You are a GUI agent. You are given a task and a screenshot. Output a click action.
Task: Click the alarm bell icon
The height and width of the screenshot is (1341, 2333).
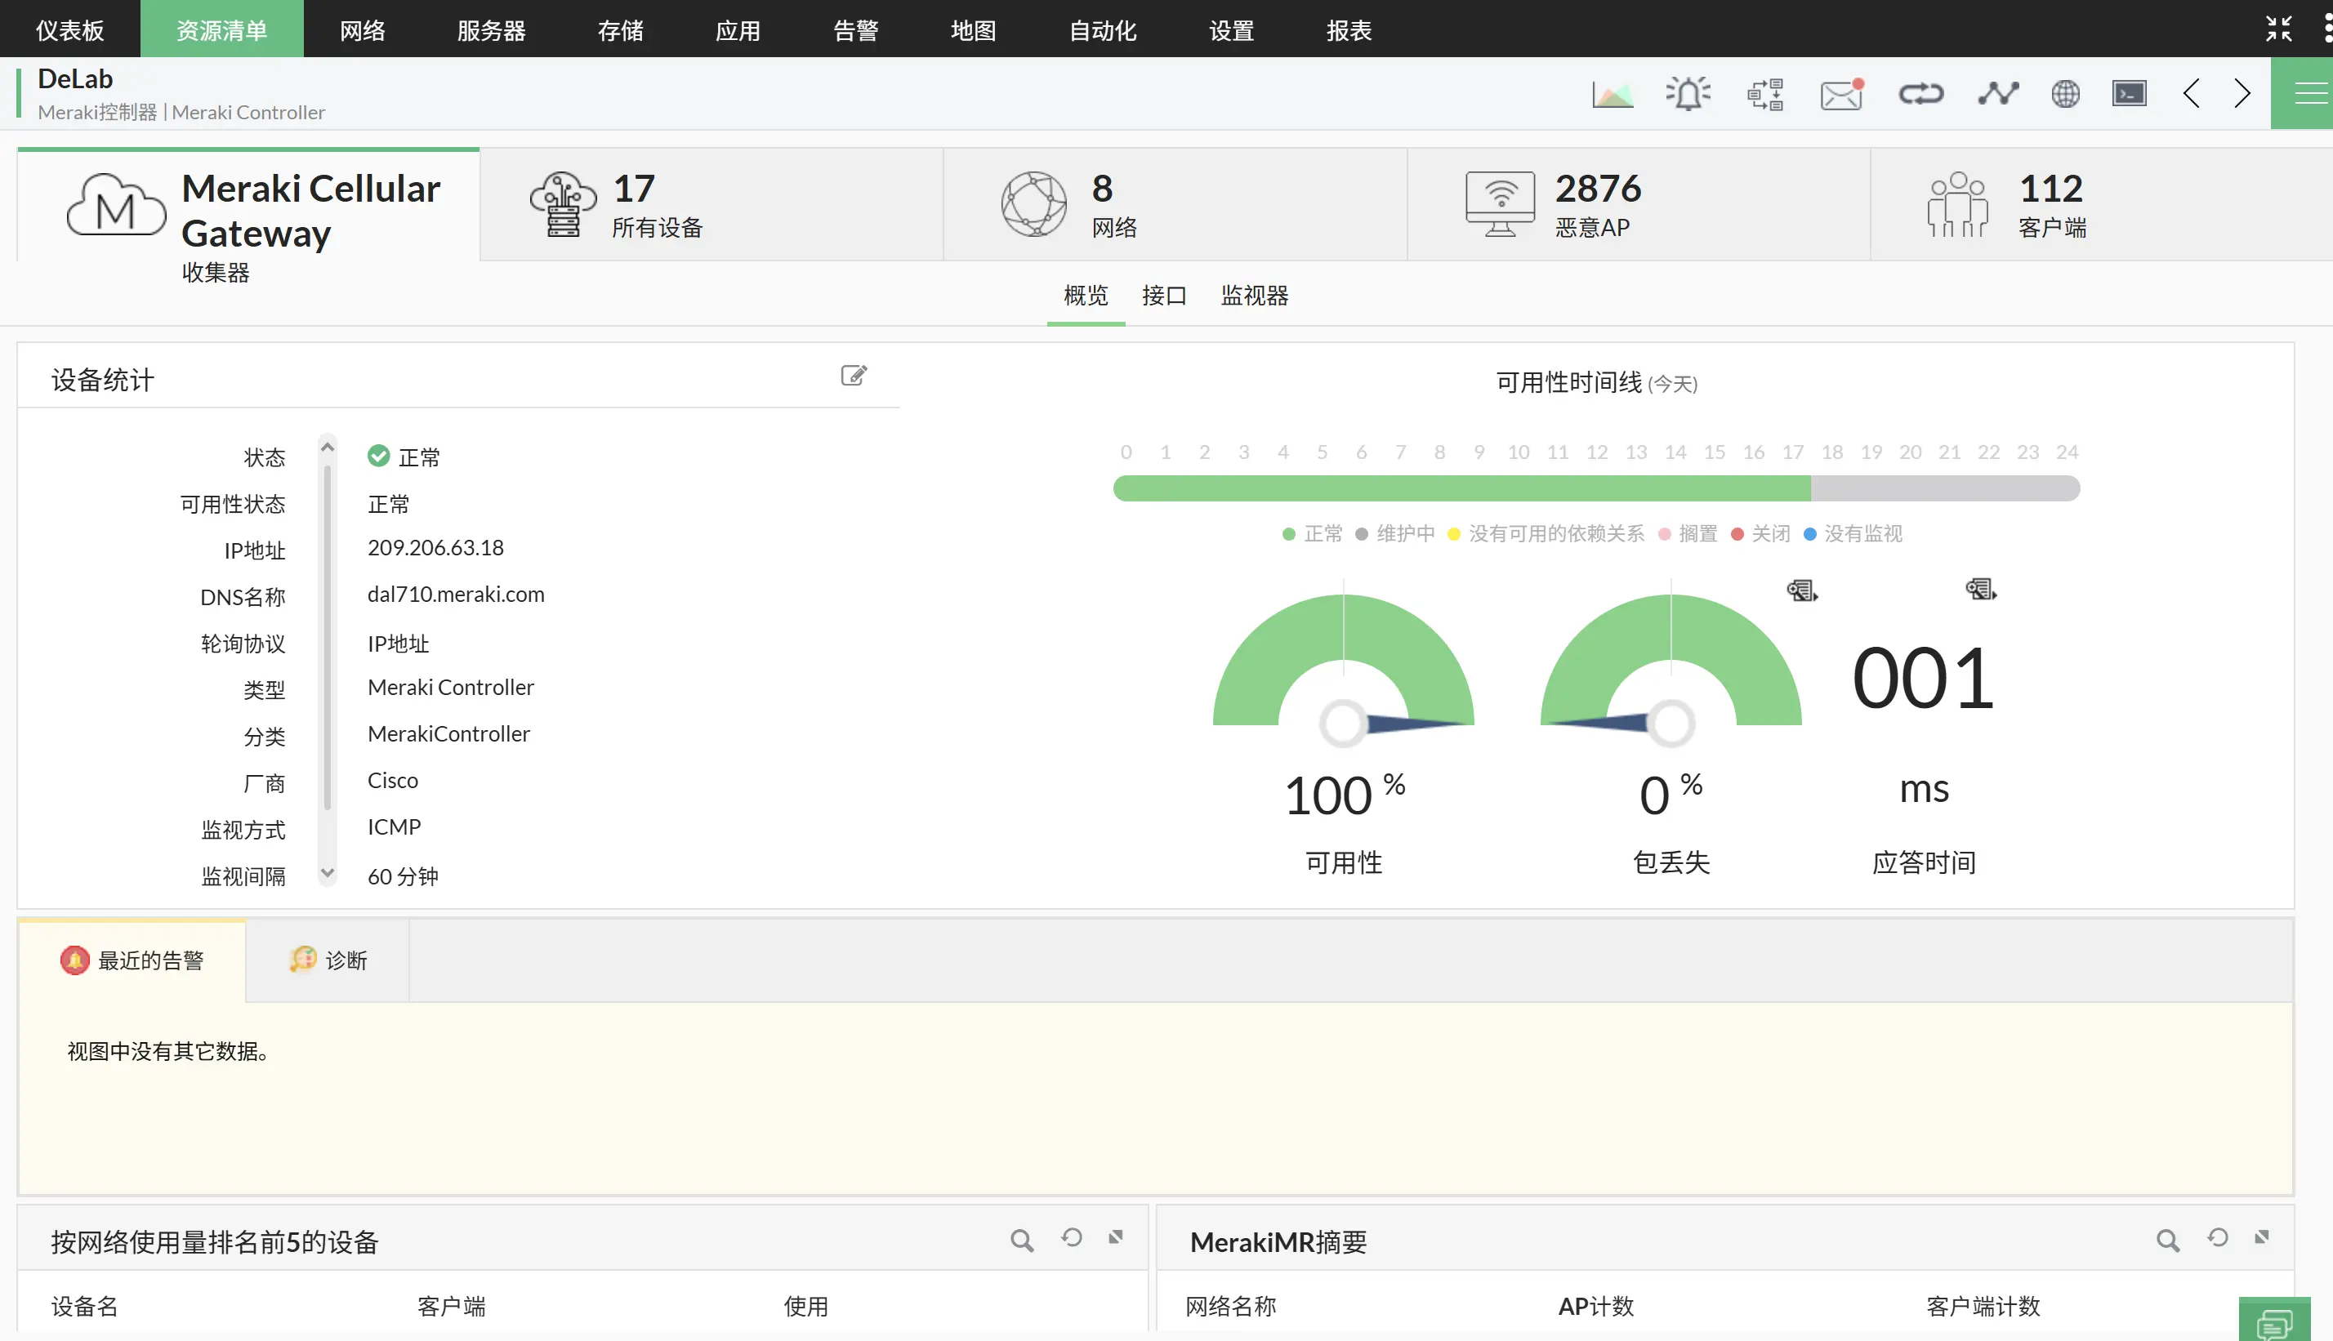(x=1688, y=93)
